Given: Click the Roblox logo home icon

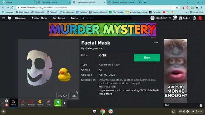Looking at the screenshot, I should point(9,18).
